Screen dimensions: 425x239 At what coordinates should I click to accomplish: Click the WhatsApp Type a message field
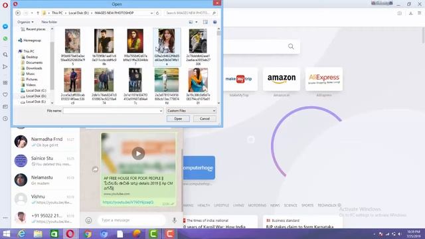pos(131,220)
